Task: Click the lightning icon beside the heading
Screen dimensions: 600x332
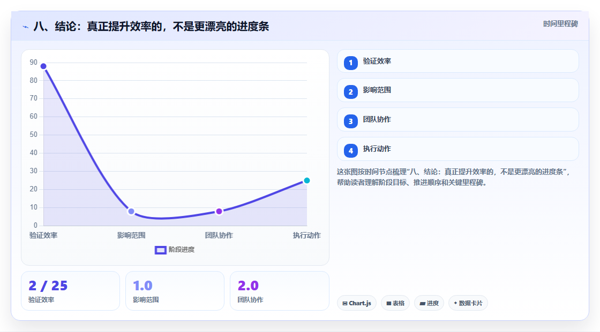Action: click(26, 27)
